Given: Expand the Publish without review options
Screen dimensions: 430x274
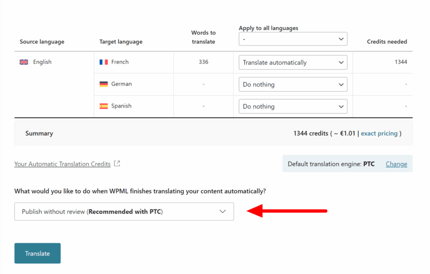Looking at the screenshot, I should click(124, 211).
